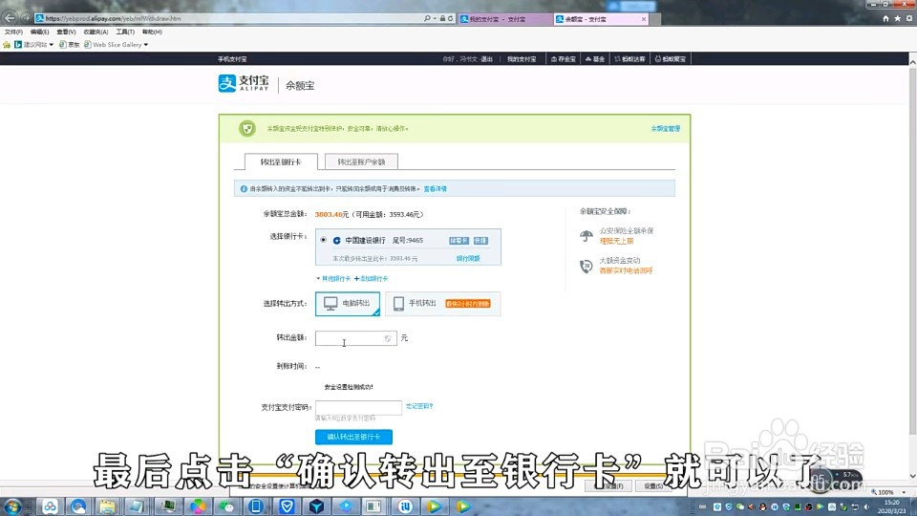This screenshot has height=516, width=917.
Task: Click the add-to-favorites-bar star icon
Action: click(7, 45)
